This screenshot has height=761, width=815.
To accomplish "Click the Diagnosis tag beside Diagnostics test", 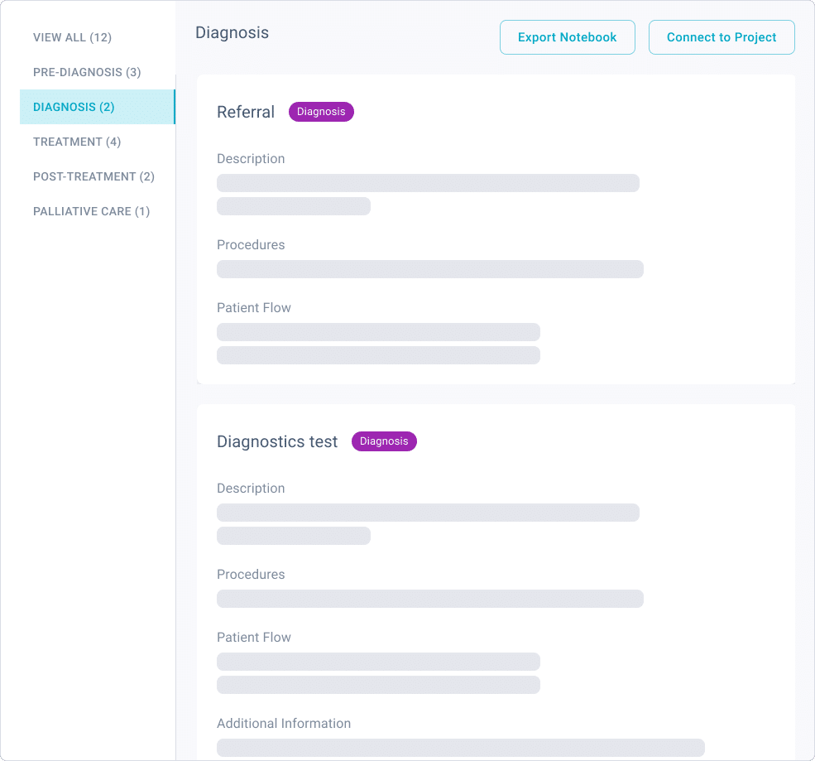I will tap(384, 441).
